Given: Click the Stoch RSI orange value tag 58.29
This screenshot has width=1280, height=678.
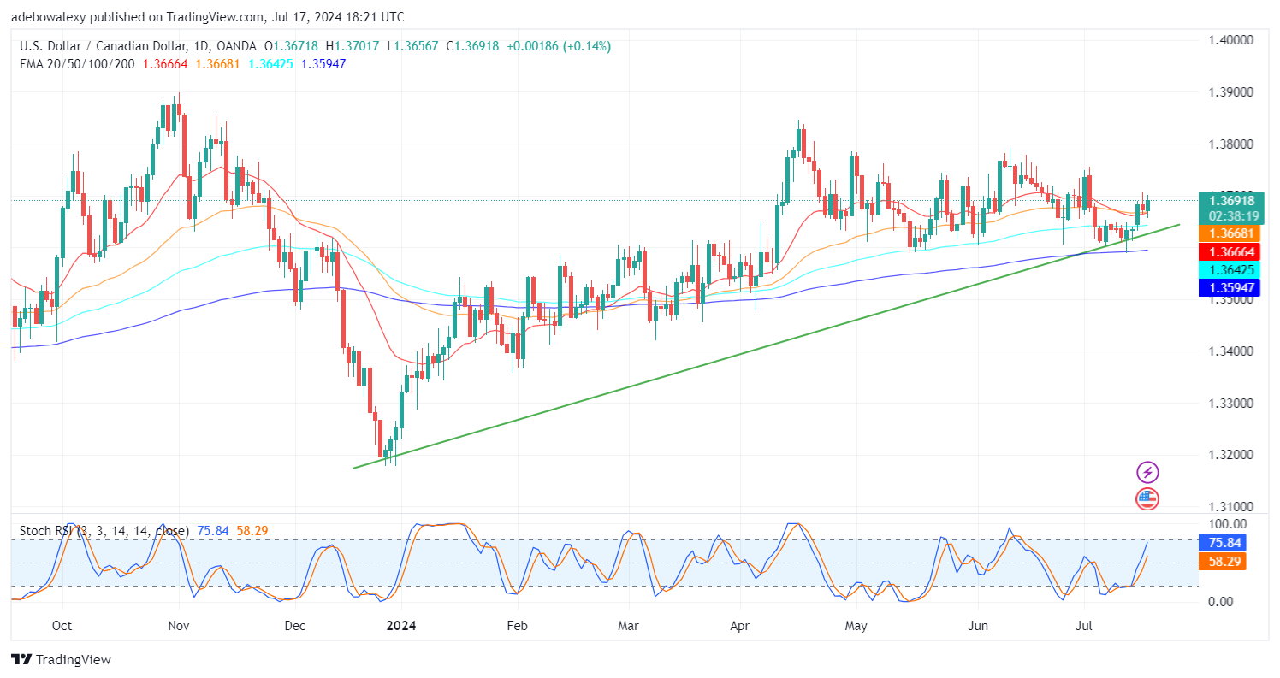Looking at the screenshot, I should [x=1222, y=562].
